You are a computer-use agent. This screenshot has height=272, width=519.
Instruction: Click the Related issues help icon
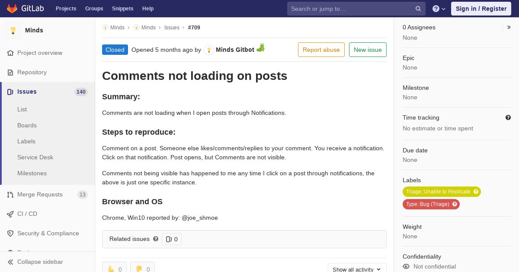[x=156, y=239]
